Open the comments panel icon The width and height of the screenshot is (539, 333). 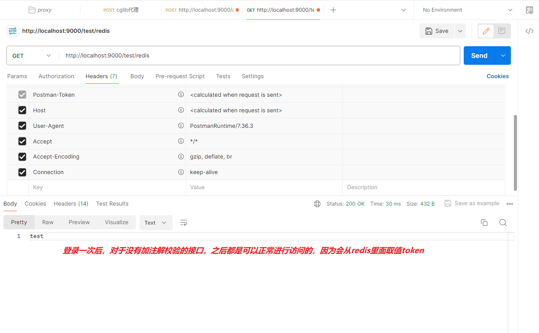pos(501,31)
